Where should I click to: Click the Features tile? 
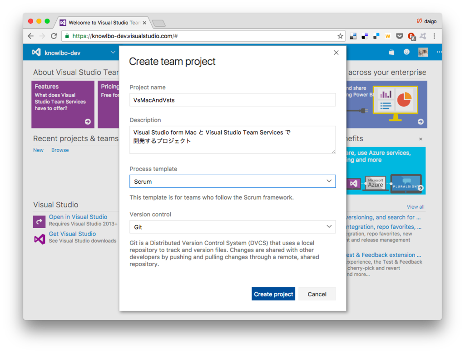(63, 105)
